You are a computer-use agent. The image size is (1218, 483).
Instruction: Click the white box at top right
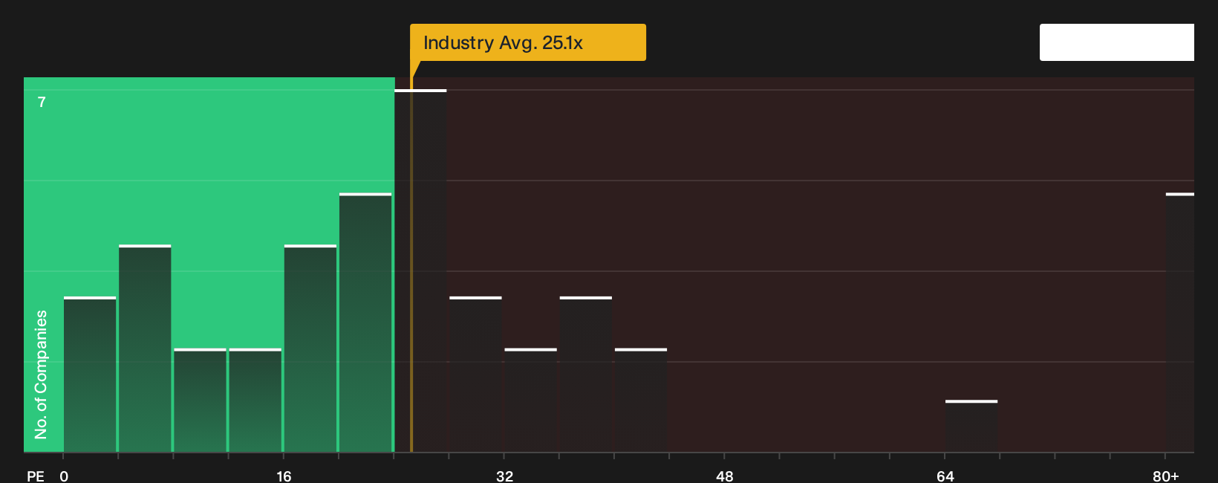[1117, 42]
